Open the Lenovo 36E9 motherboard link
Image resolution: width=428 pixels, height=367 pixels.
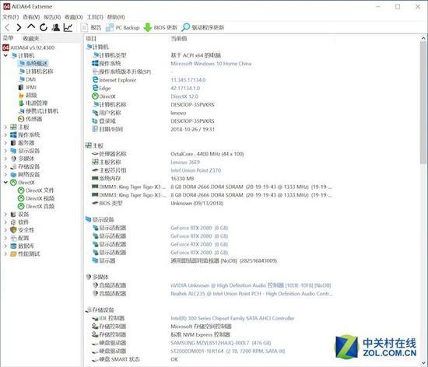tap(185, 163)
